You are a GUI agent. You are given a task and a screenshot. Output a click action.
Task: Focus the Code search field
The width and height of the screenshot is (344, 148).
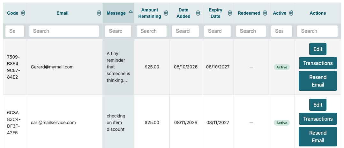(x=15, y=31)
